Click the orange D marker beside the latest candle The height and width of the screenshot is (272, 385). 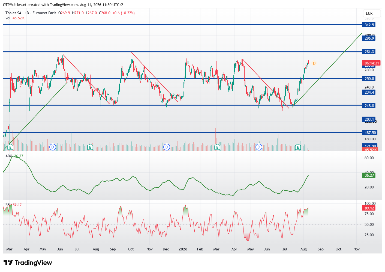click(314, 63)
